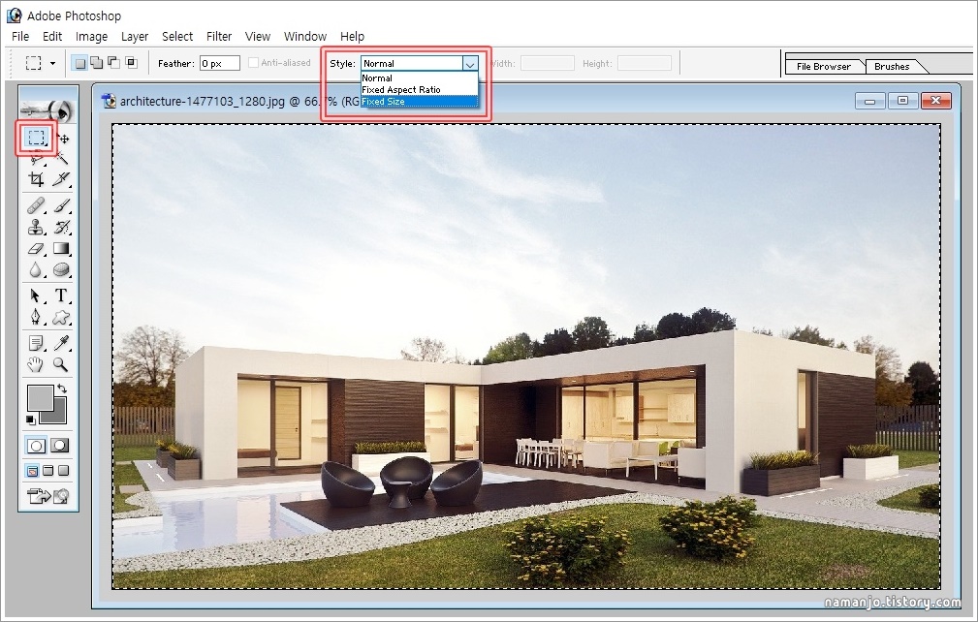Switch to File Browser tab

[823, 66]
